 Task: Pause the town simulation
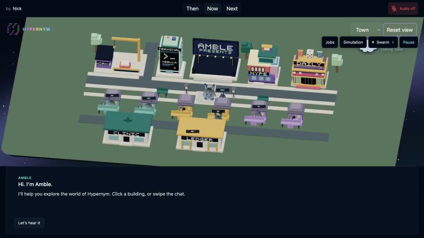[x=408, y=42]
